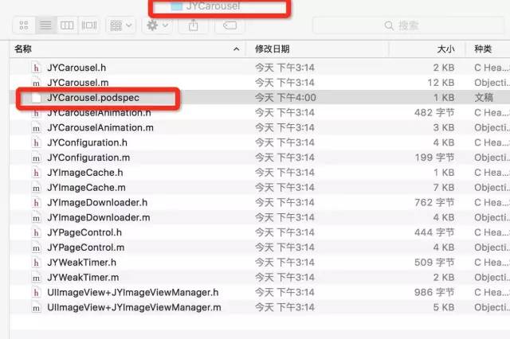Click the Share toolbar button

click(x=193, y=25)
